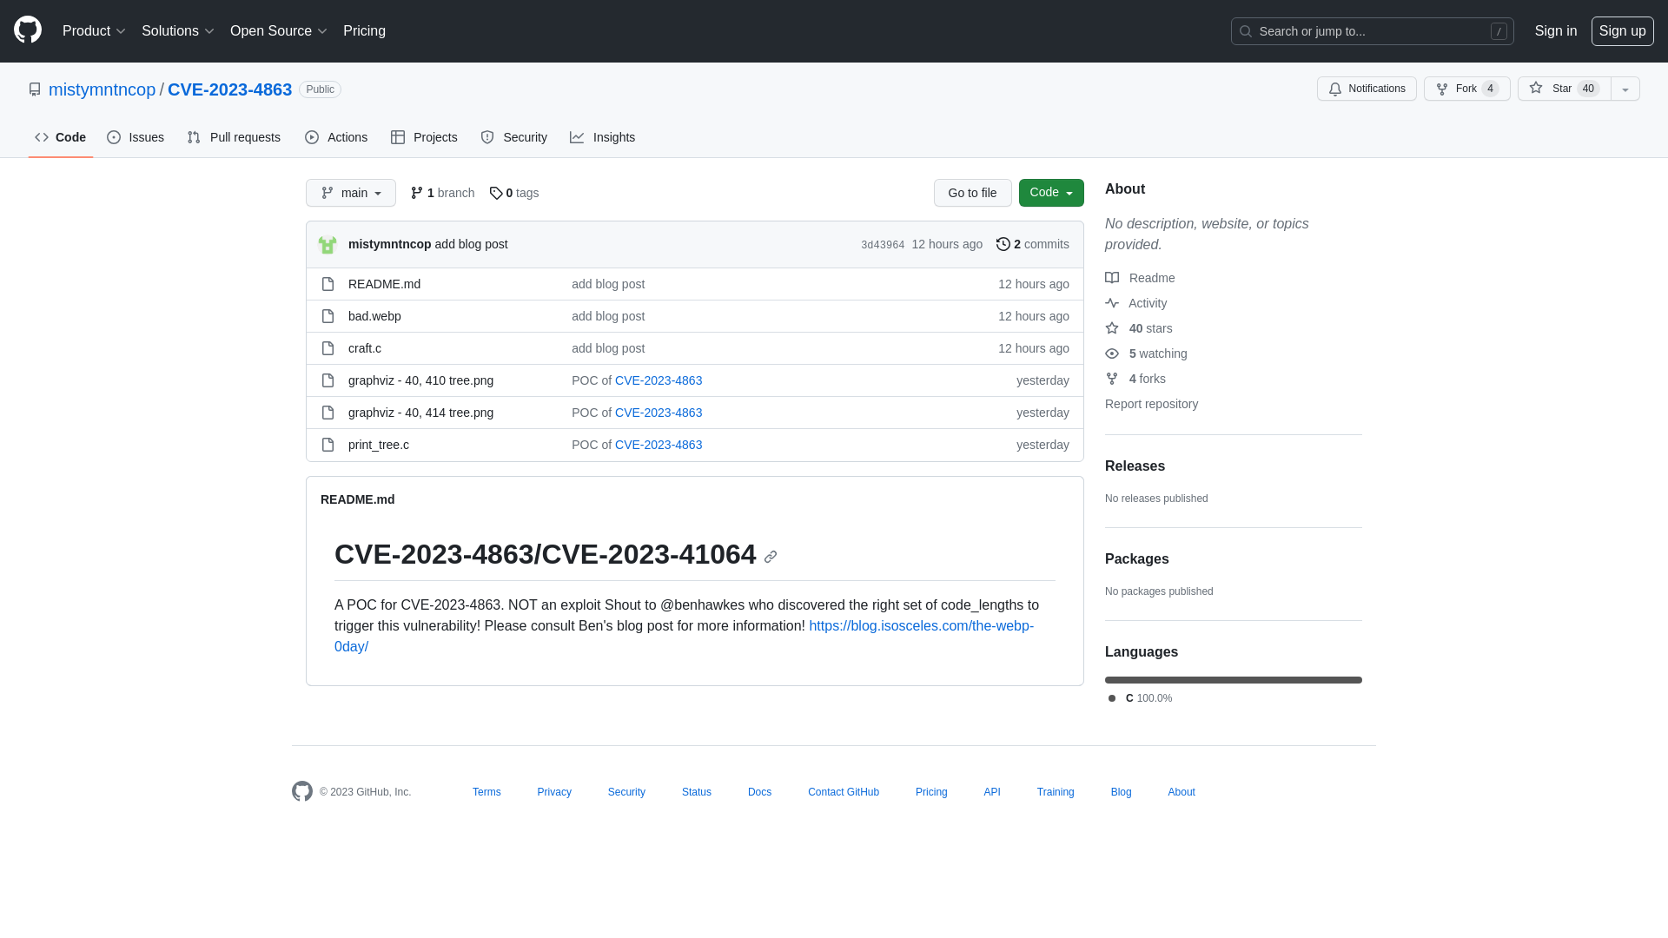This screenshot has height=938, width=1668.
Task: View the 5 watching link
Action: point(1146,353)
